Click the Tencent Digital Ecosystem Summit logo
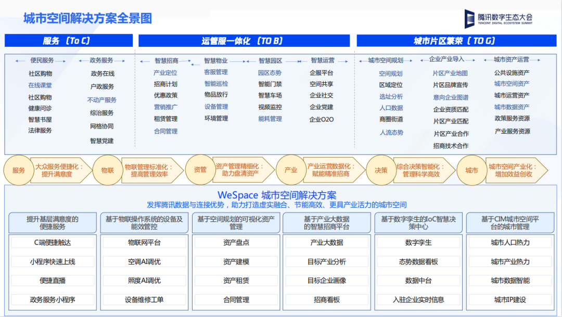 click(x=498, y=18)
